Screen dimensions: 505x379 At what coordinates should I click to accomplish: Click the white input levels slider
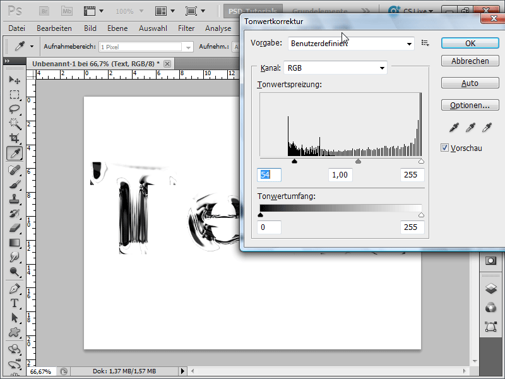[x=421, y=161]
